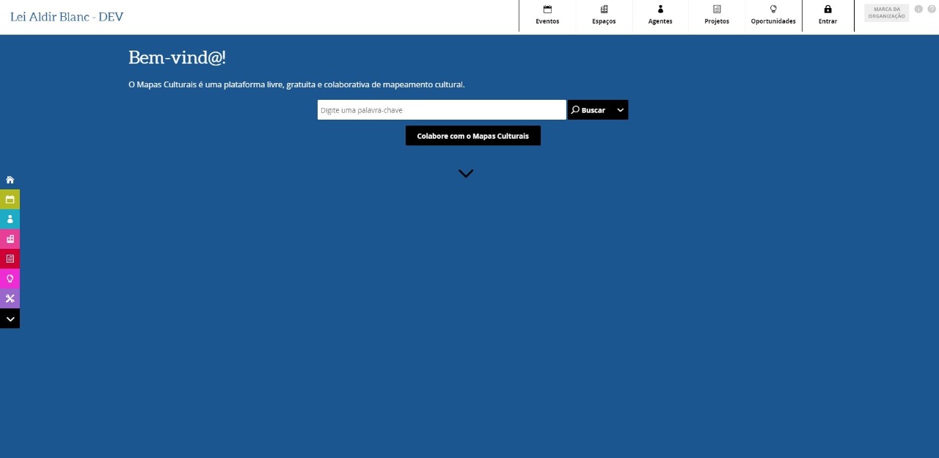Click the purple tools icon in side bar

point(10,299)
